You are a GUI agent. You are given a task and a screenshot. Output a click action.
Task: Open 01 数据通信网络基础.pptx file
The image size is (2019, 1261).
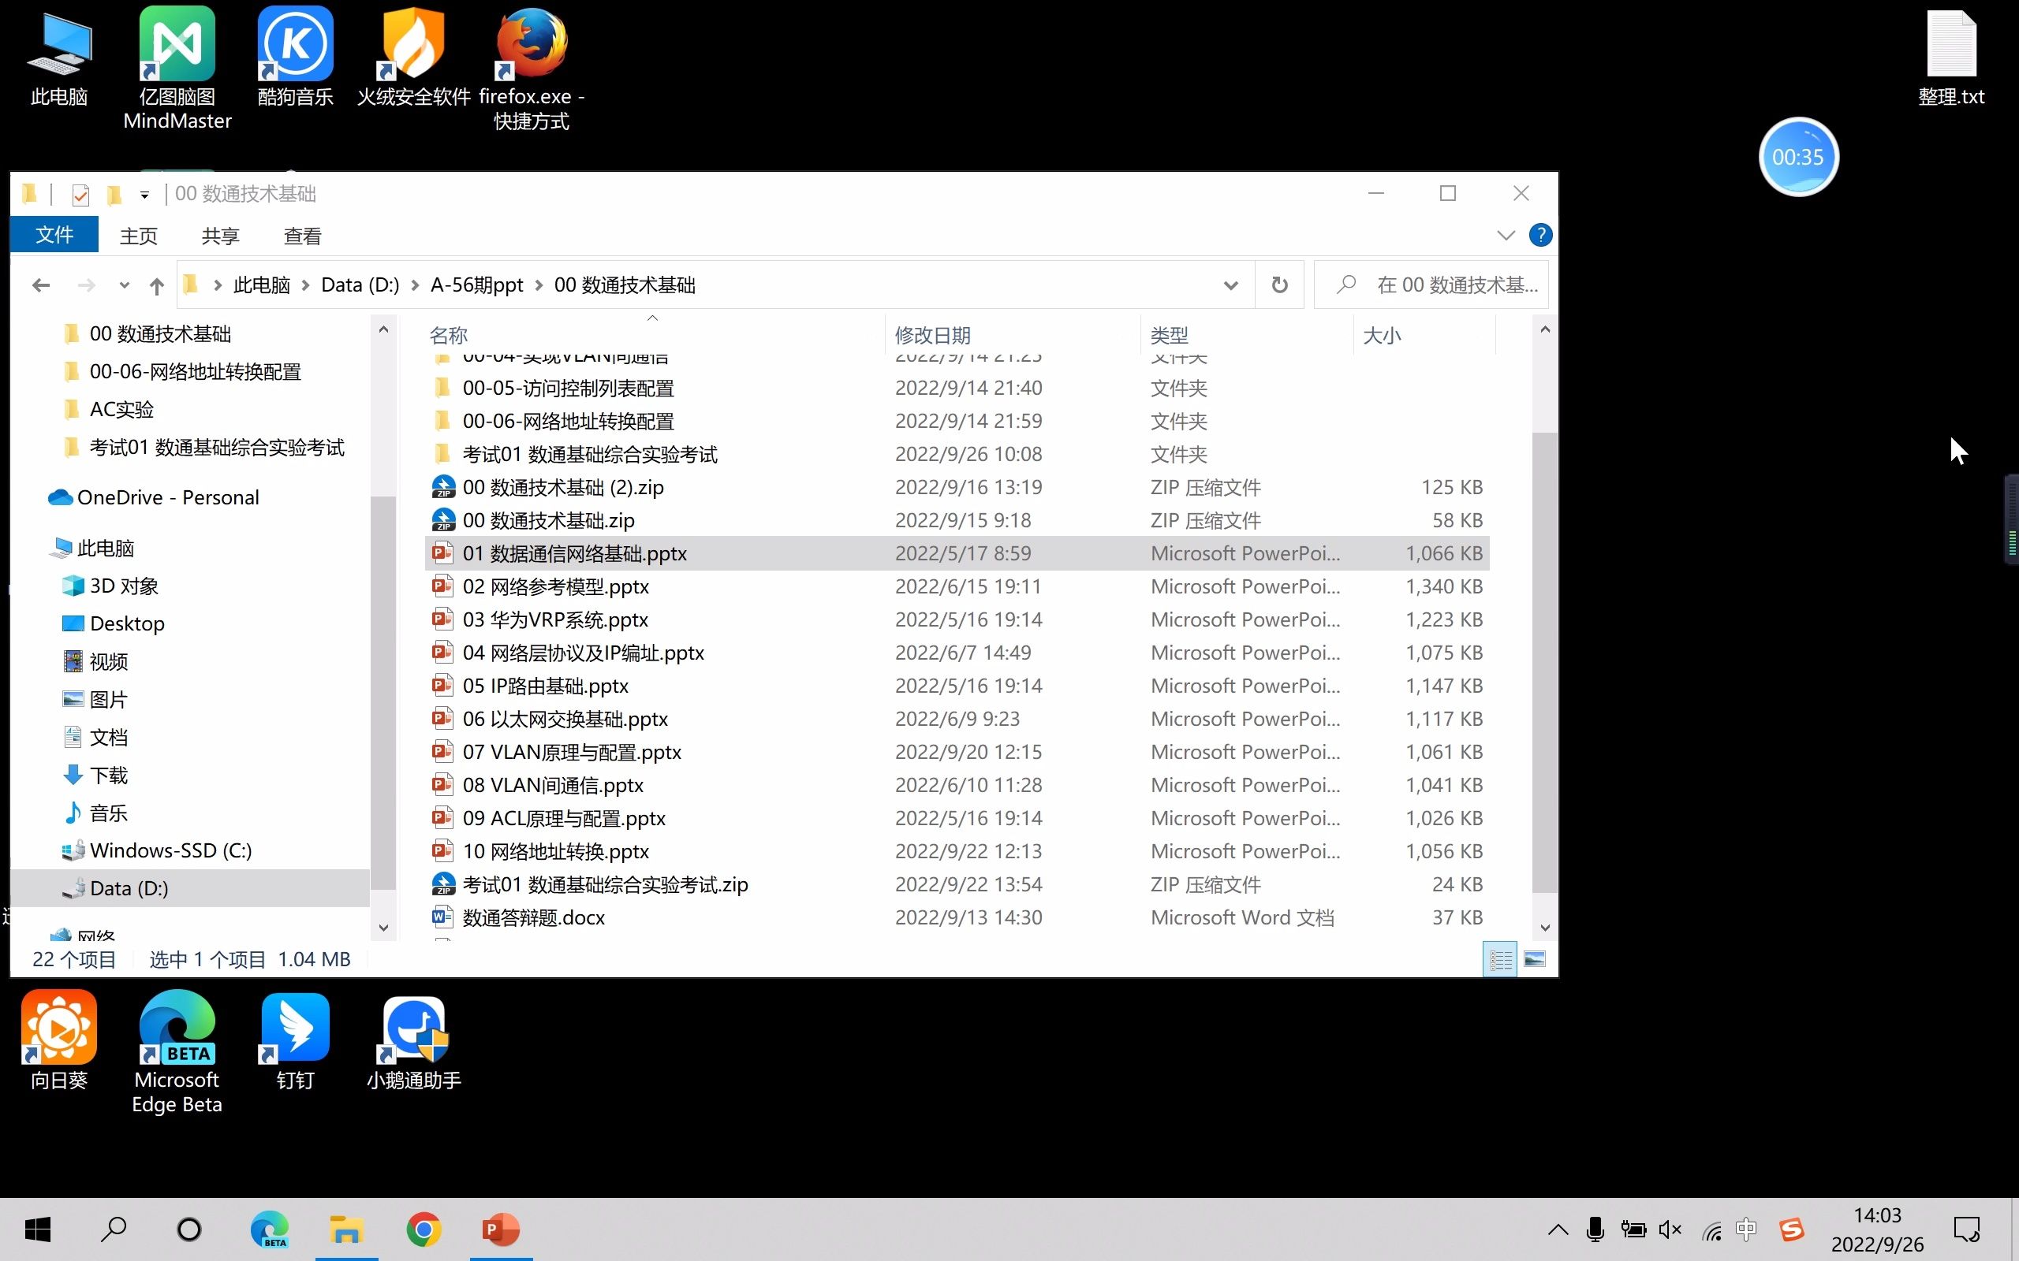click(574, 552)
